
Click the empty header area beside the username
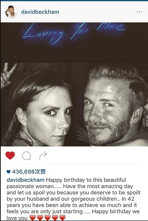pos(97,12)
